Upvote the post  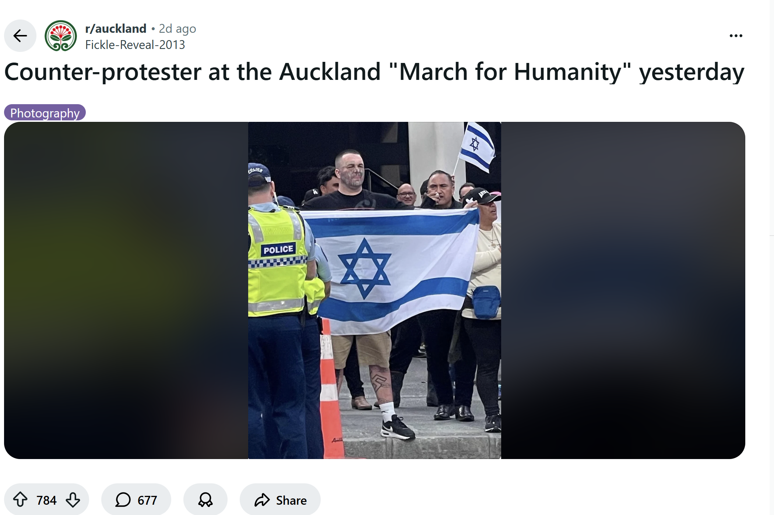[20, 500]
